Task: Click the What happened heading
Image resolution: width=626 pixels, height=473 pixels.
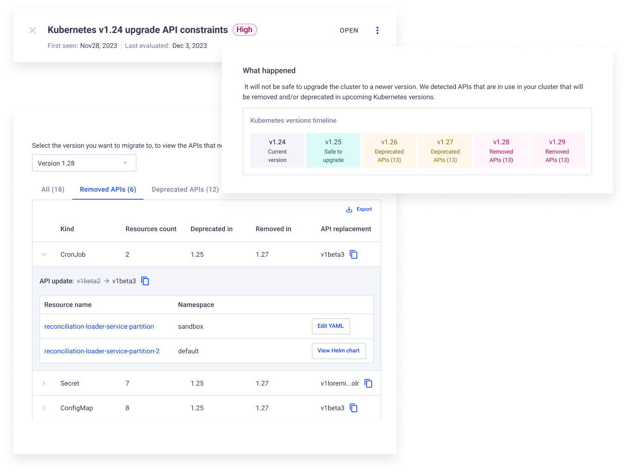Action: (x=269, y=71)
